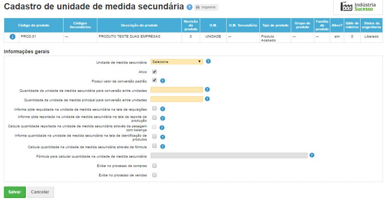
Task: Click help icon for 'Possui valor de conversão padrão'
Action: pos(163,81)
